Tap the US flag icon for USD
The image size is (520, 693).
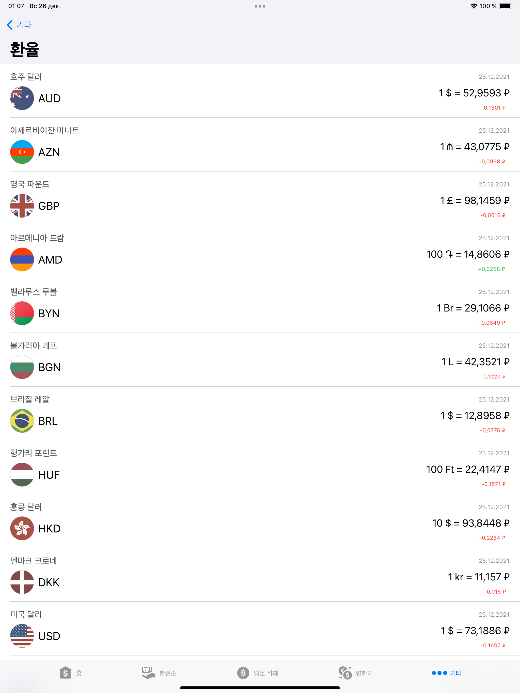click(x=22, y=636)
